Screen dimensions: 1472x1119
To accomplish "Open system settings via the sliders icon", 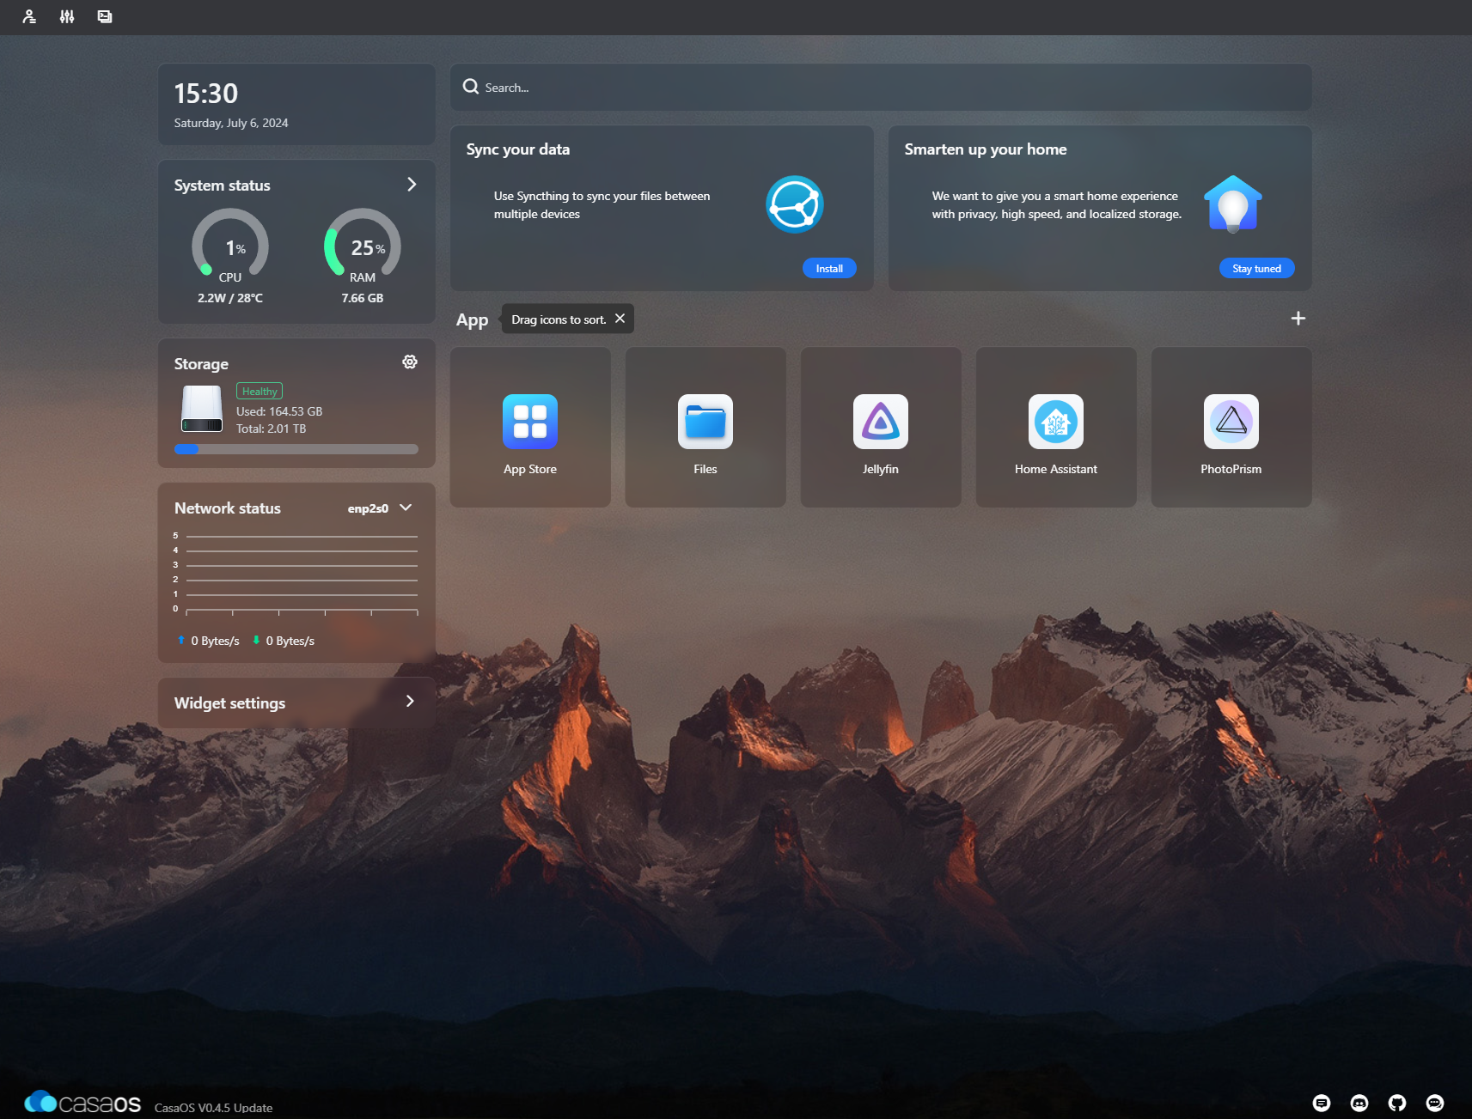I will click(x=66, y=16).
